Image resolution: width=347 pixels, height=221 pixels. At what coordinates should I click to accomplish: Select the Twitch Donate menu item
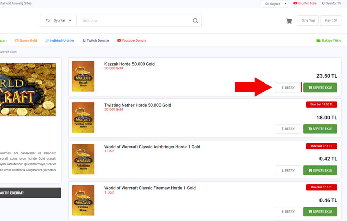(96, 40)
